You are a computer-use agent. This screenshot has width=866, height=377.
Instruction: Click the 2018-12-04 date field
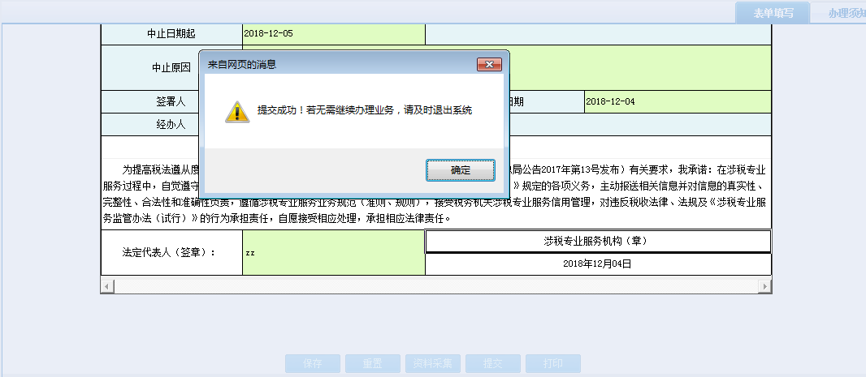[676, 101]
